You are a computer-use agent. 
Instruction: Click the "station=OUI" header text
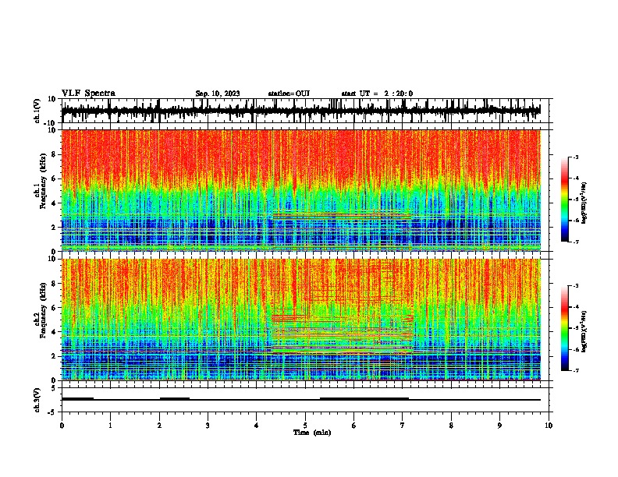pos(289,94)
